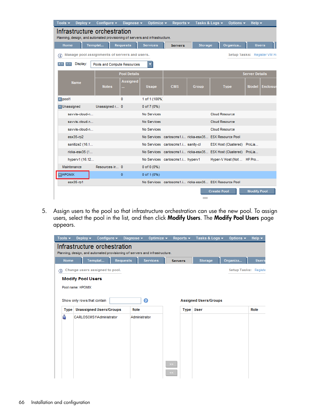The width and height of the screenshot is (311, 415).
Task: Select the esx35-rp2 row
Action: coord(167,137)
